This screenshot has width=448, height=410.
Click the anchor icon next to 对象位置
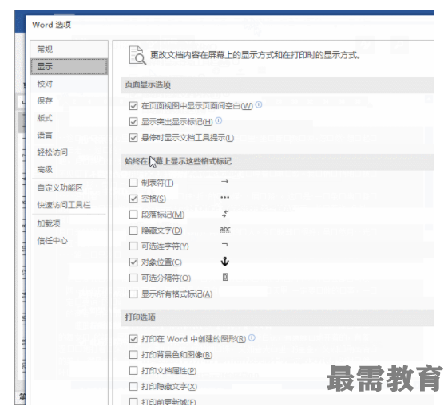(225, 261)
